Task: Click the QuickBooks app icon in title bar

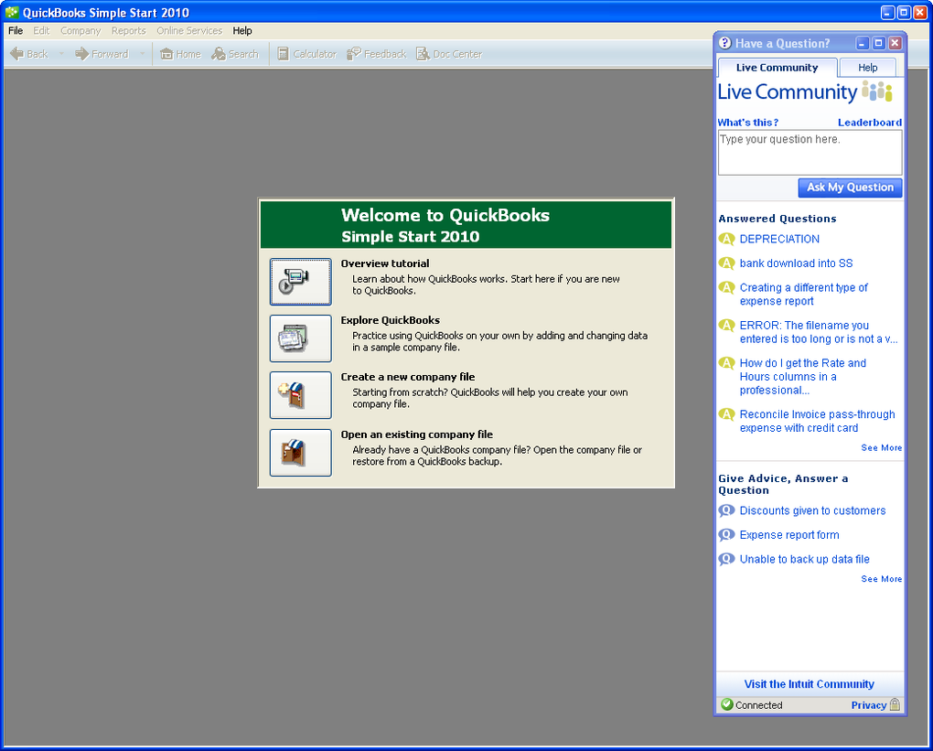Action: coord(12,13)
